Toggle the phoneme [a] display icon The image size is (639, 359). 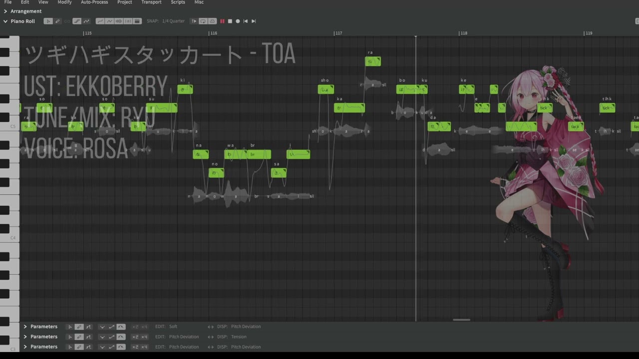128,21
